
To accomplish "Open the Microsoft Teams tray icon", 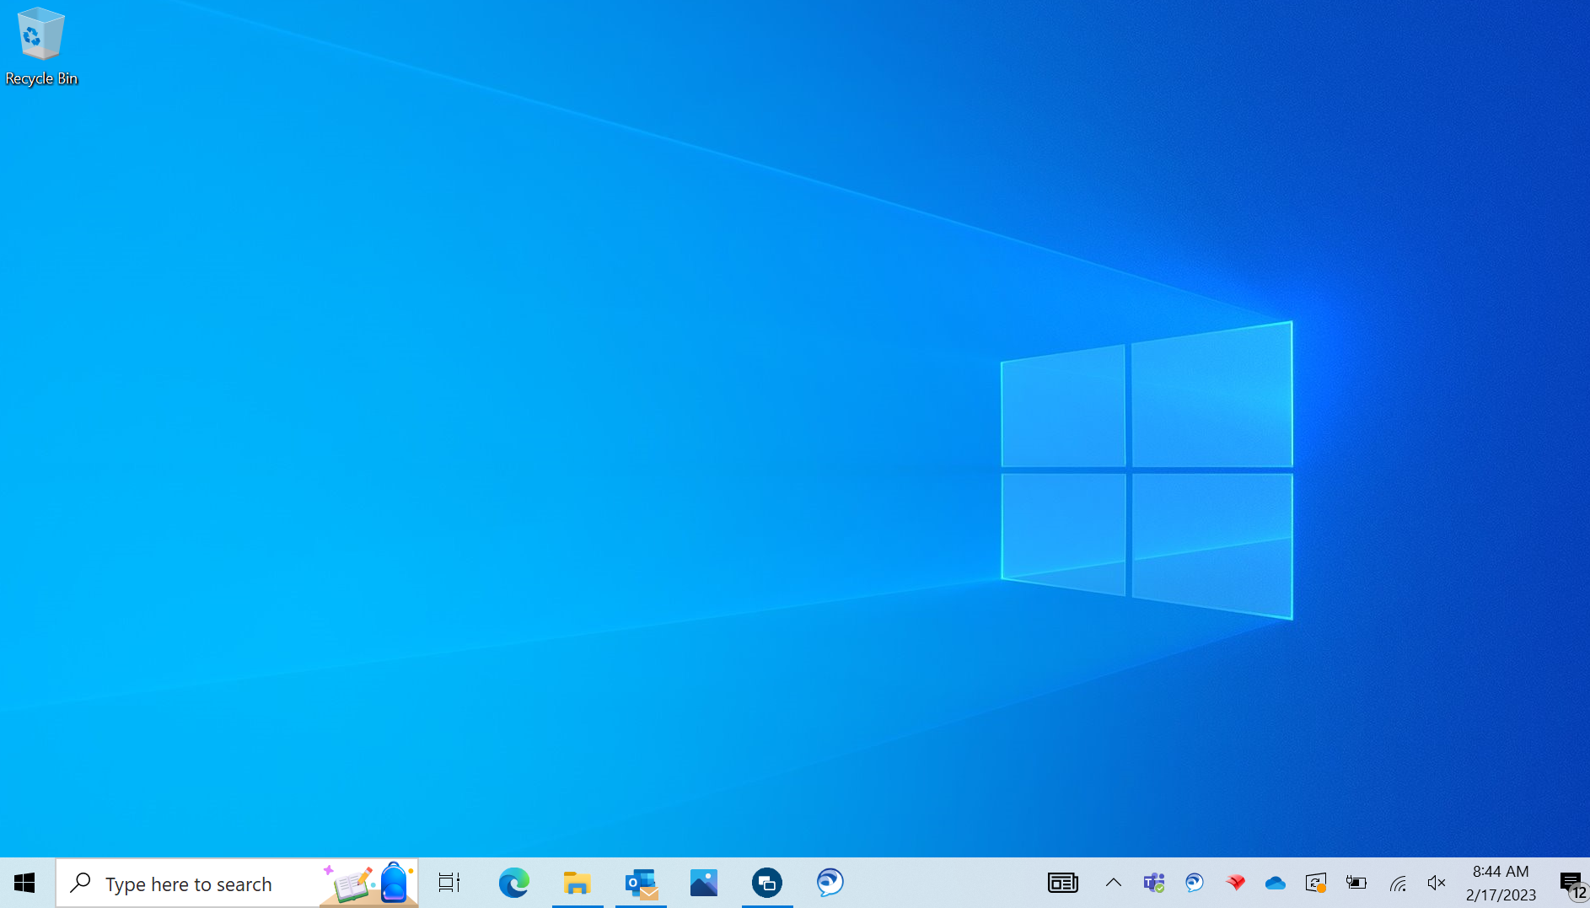I will tap(1154, 883).
